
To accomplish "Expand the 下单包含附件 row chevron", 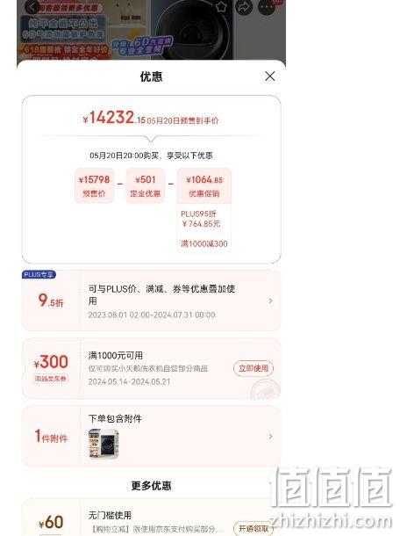I will point(270,437).
